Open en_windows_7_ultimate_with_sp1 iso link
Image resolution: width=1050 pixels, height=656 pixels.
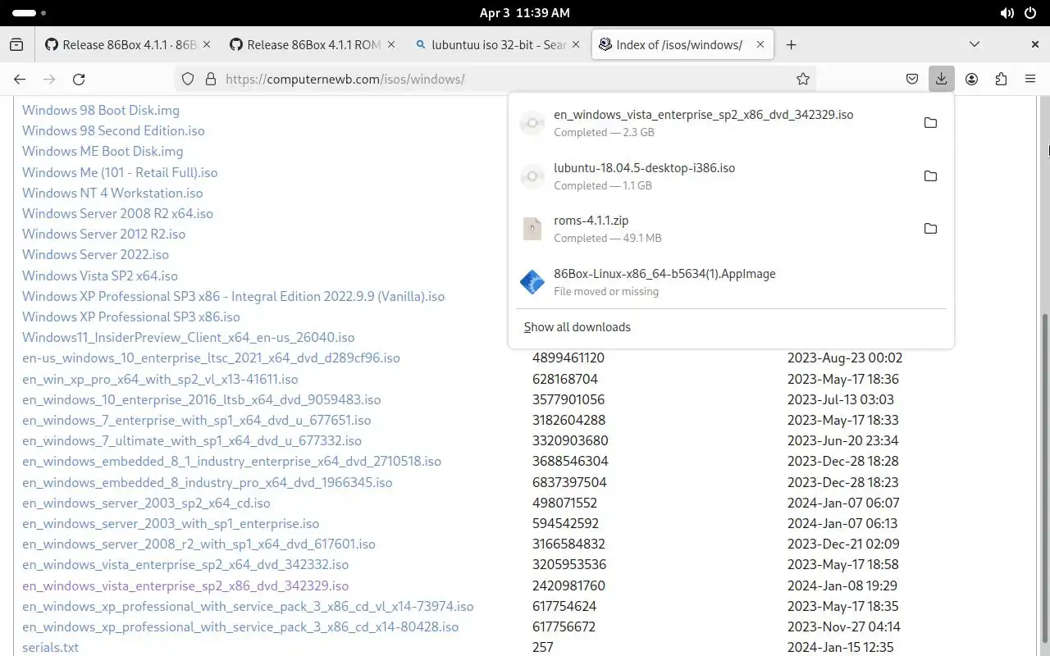click(x=192, y=440)
